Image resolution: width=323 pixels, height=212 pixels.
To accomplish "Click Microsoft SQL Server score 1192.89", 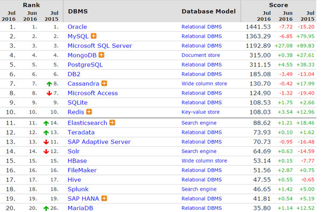I will pos(258,46).
